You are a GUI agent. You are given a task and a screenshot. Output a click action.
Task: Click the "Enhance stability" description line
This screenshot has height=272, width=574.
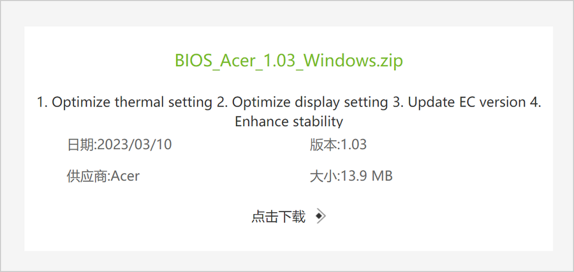[289, 122]
